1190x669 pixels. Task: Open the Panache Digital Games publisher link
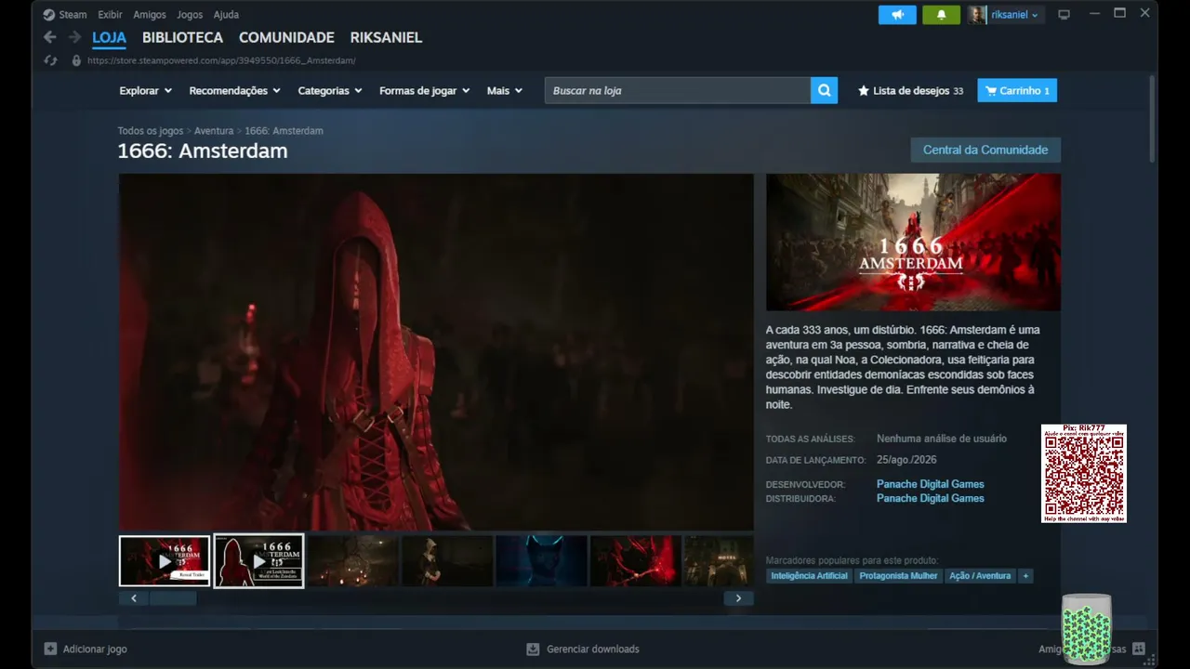pyautogui.click(x=930, y=498)
